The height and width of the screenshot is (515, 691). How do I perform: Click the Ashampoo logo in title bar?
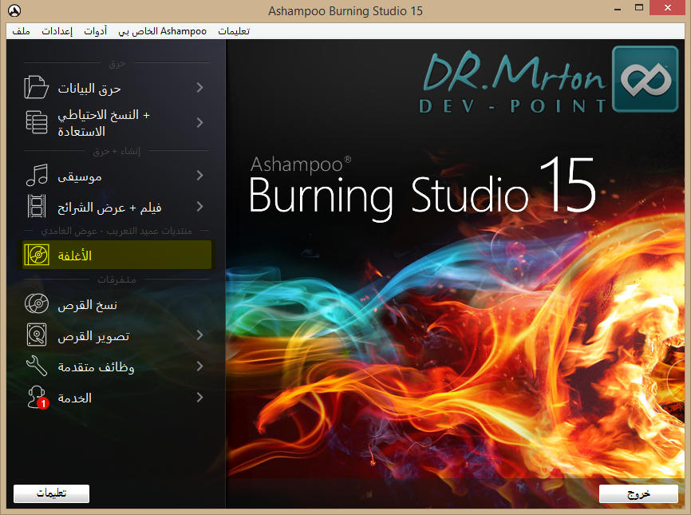click(14, 10)
